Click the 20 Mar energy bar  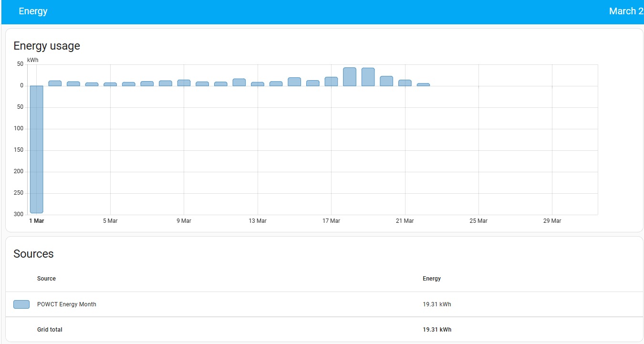coord(386,81)
